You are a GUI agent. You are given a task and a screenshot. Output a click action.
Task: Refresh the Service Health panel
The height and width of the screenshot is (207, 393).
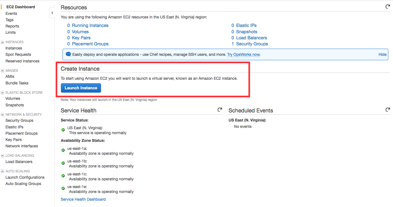(x=219, y=110)
